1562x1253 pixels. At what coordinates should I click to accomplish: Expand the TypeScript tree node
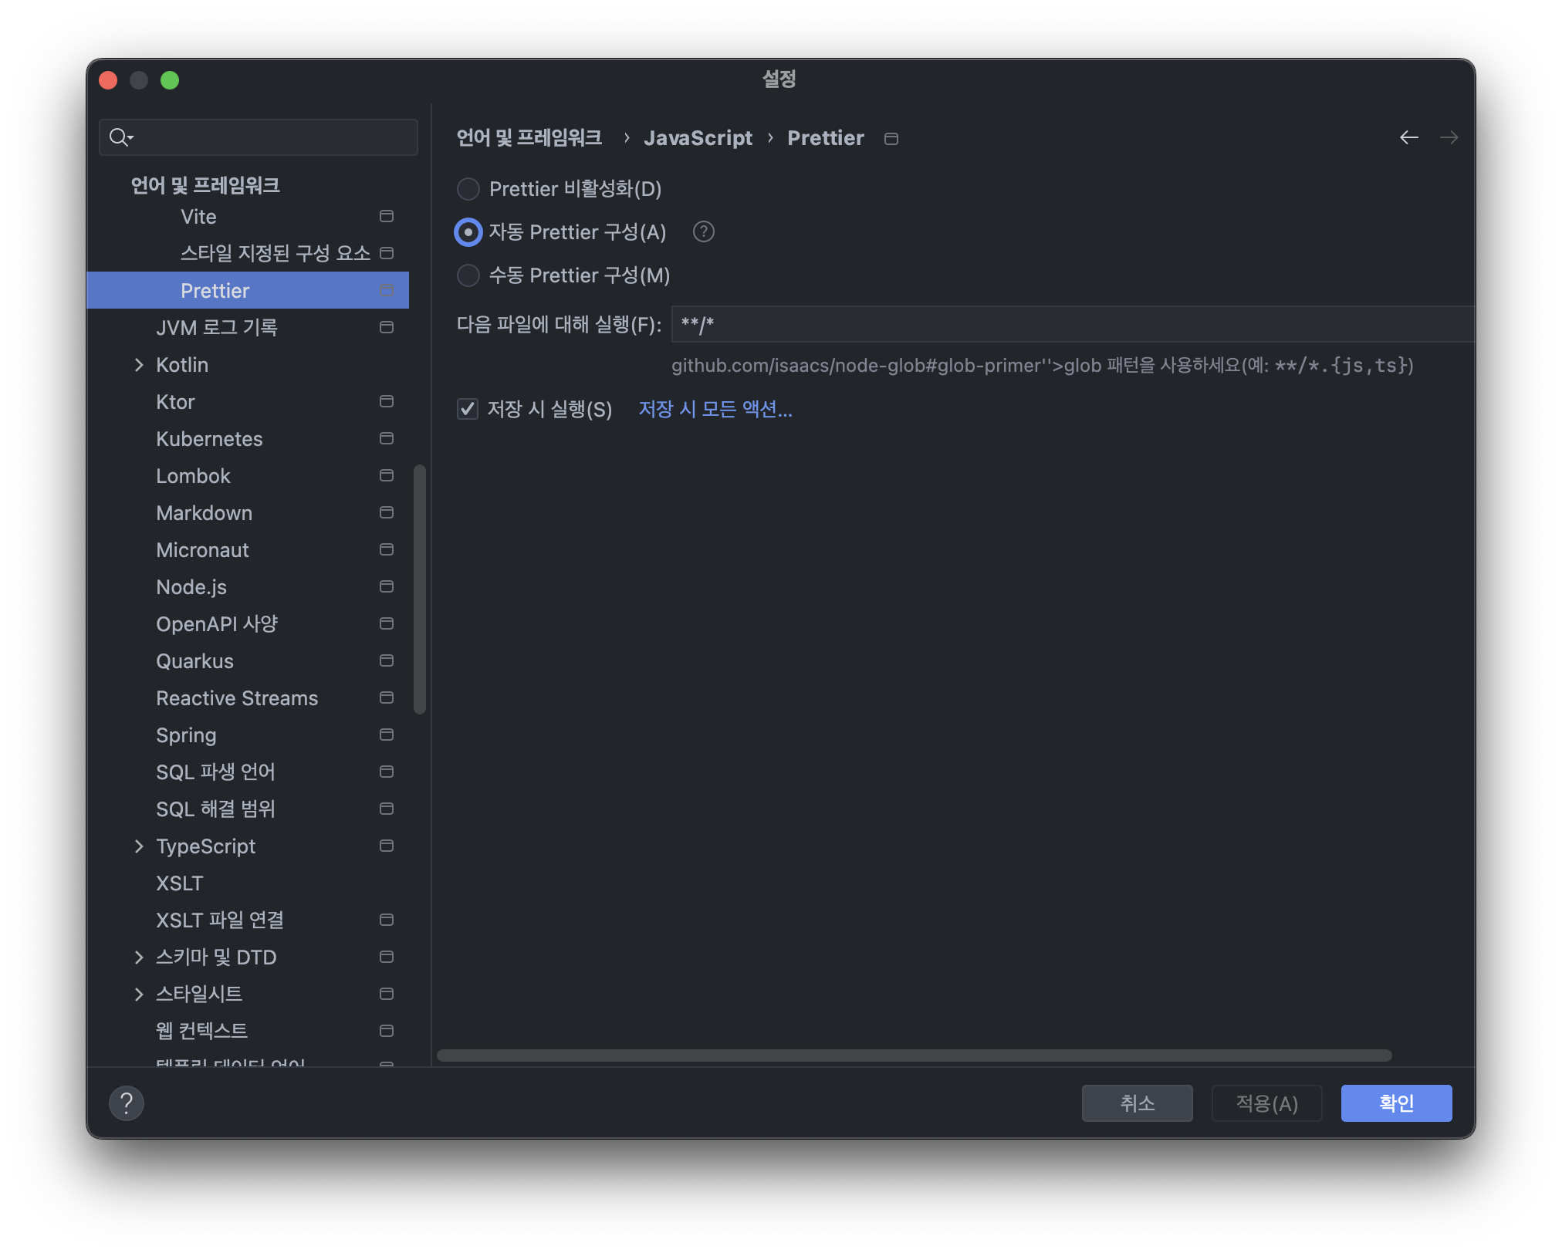[139, 846]
